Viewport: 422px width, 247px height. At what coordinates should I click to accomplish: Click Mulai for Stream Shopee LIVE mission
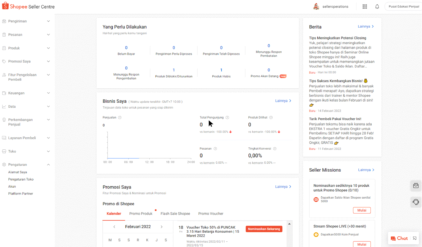362,244
